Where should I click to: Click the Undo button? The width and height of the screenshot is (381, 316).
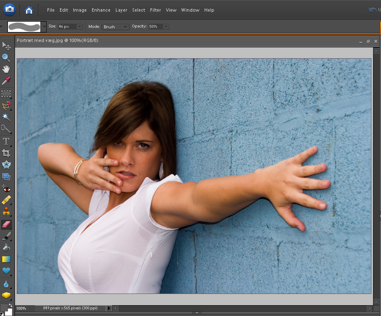pyautogui.click(x=372, y=10)
